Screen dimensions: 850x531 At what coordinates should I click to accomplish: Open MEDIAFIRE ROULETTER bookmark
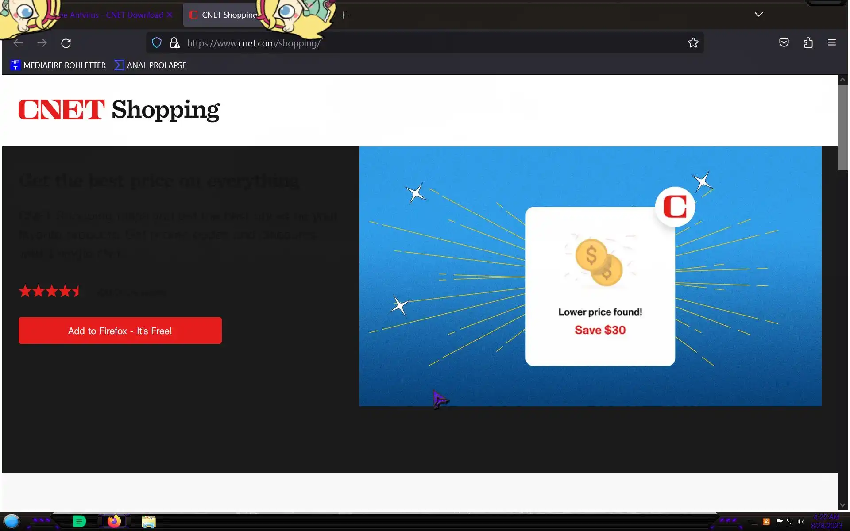click(58, 65)
